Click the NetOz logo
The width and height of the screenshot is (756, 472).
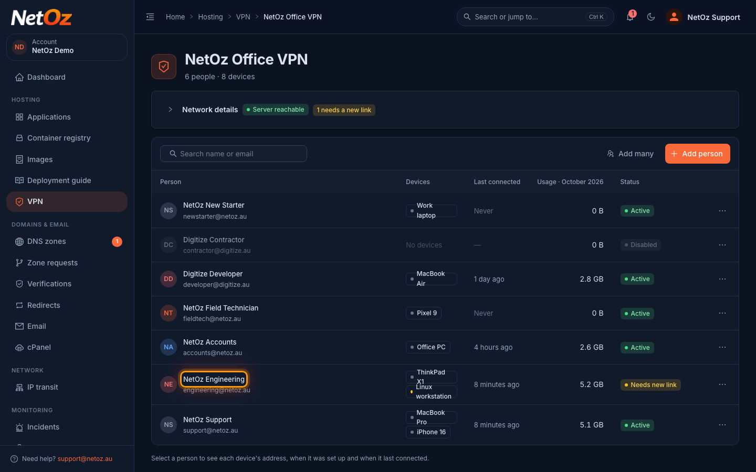[41, 18]
